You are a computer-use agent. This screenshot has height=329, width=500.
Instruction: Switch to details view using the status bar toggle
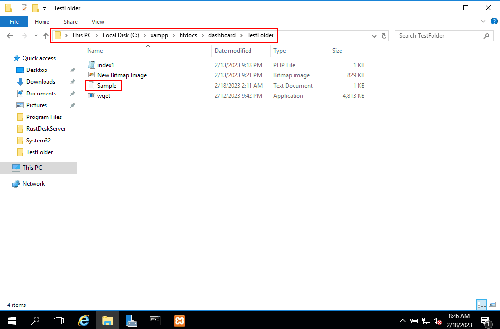[481, 305]
